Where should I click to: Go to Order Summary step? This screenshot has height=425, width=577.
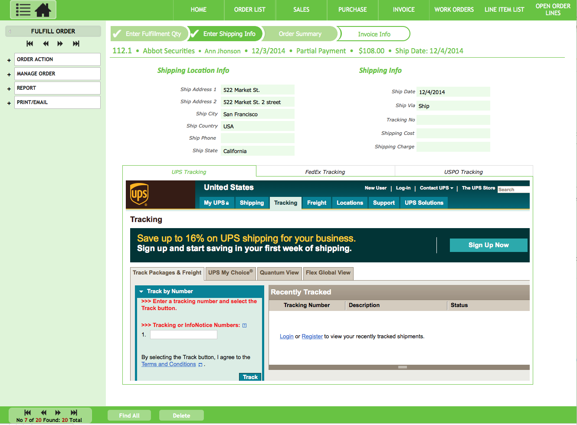tap(300, 34)
